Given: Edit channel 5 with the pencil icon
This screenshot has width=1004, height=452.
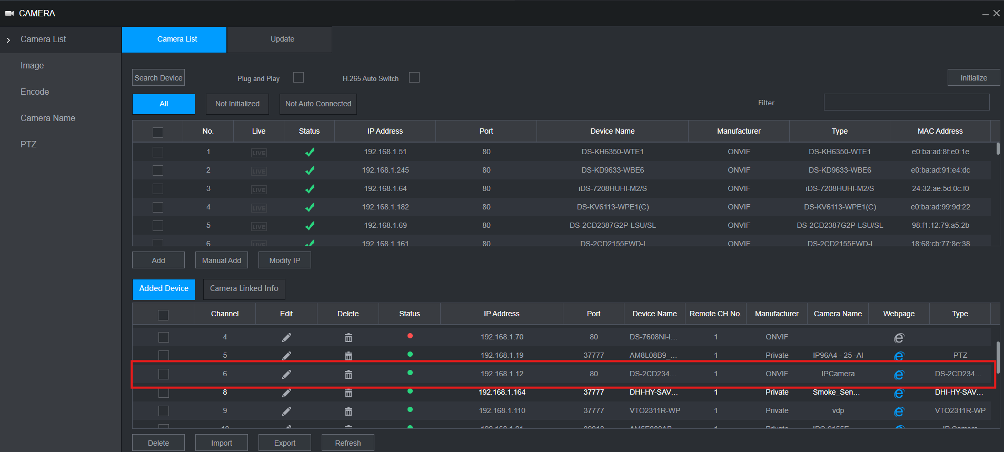Looking at the screenshot, I should (286, 356).
